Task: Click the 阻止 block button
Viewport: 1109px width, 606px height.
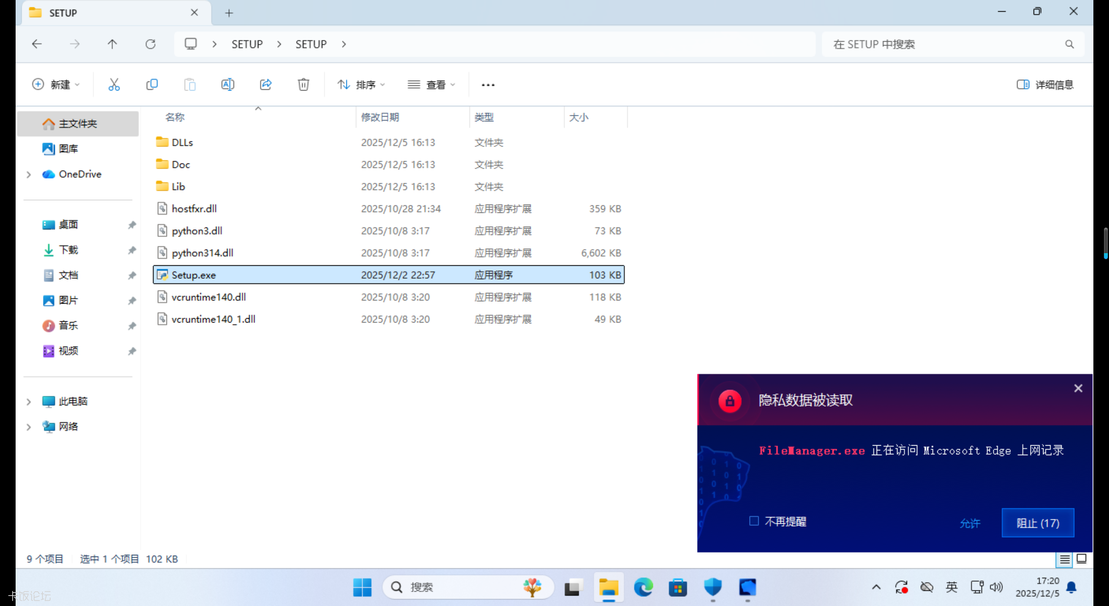Action: (1037, 523)
